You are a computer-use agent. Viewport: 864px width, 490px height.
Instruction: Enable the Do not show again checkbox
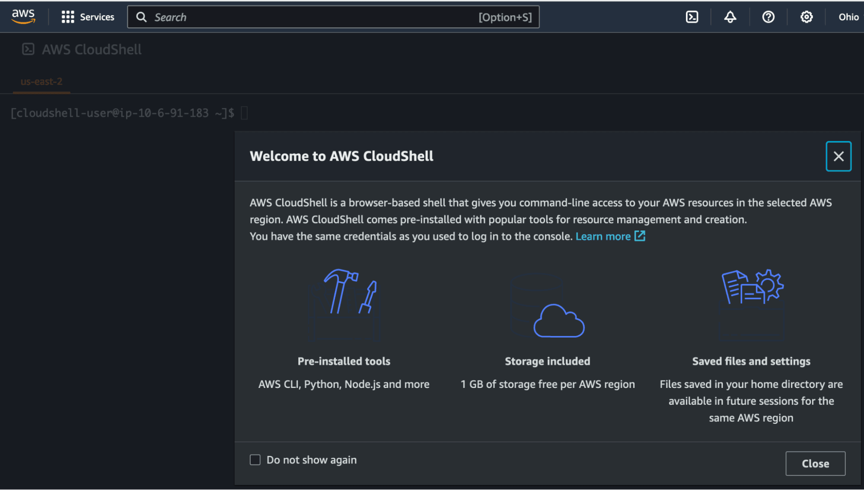255,460
